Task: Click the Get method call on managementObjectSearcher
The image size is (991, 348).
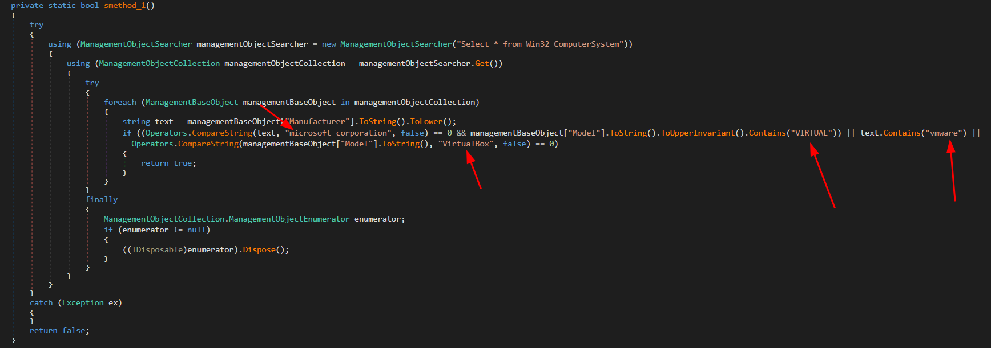Action: 482,64
